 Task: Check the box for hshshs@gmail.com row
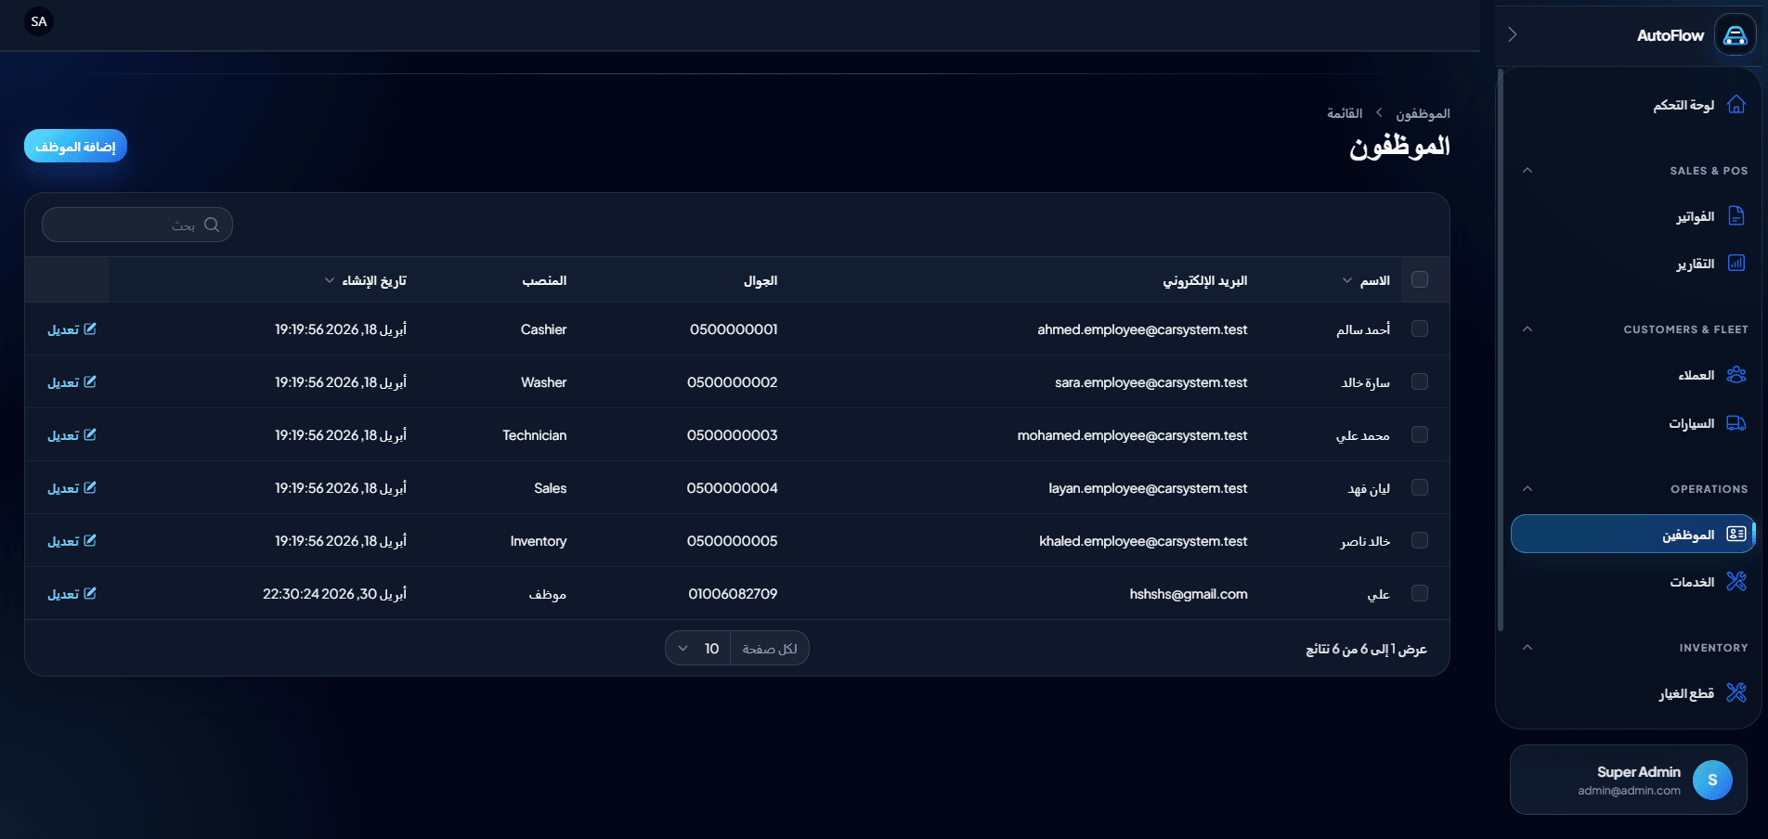coord(1420,593)
